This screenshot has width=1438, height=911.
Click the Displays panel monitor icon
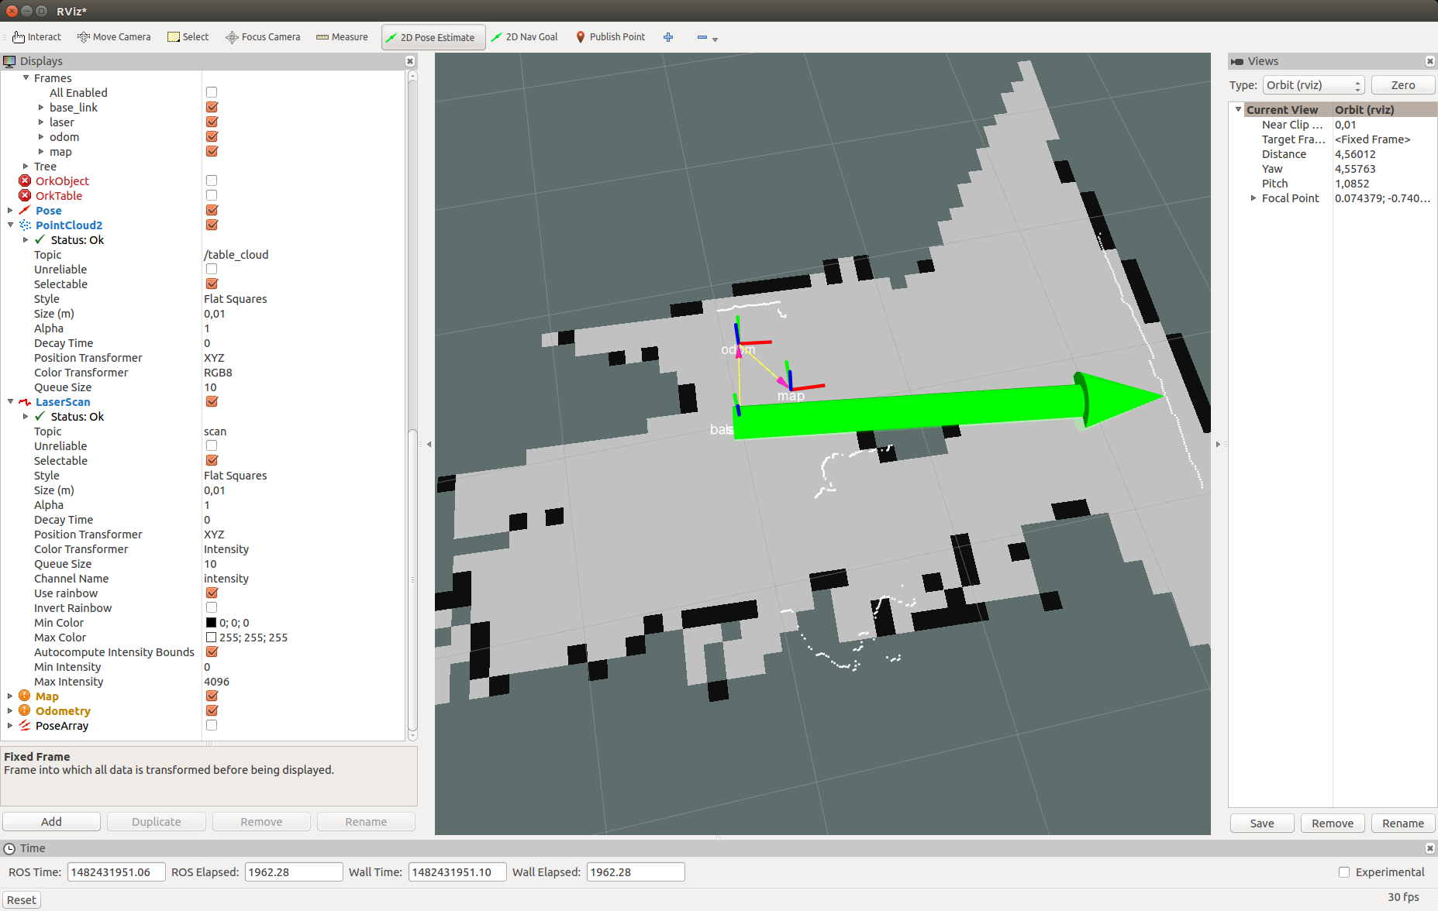[9, 61]
